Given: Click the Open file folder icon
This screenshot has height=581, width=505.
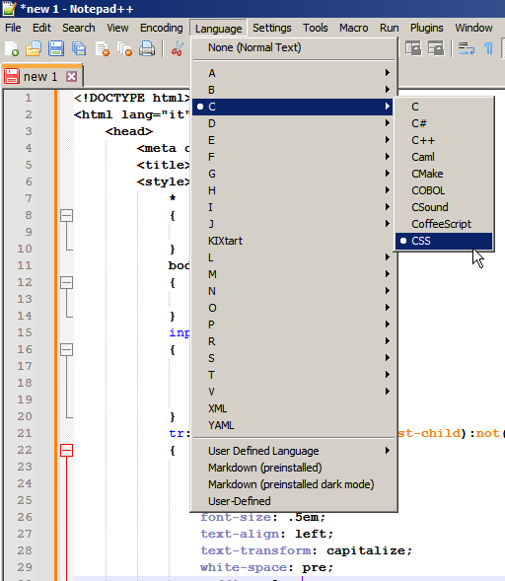Looking at the screenshot, I should click(34, 48).
